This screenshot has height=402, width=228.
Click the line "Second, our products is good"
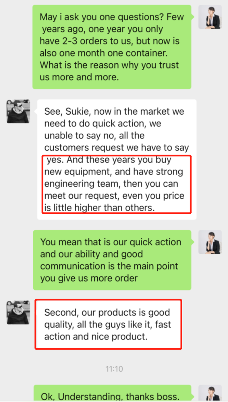(107, 312)
